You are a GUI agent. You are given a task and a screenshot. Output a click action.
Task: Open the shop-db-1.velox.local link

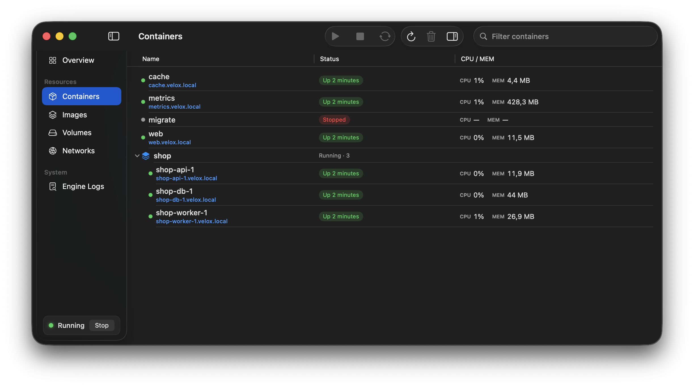tap(186, 200)
